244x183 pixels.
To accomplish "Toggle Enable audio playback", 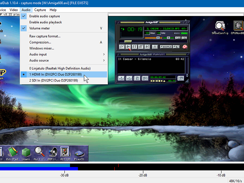I will click(x=64, y=22).
